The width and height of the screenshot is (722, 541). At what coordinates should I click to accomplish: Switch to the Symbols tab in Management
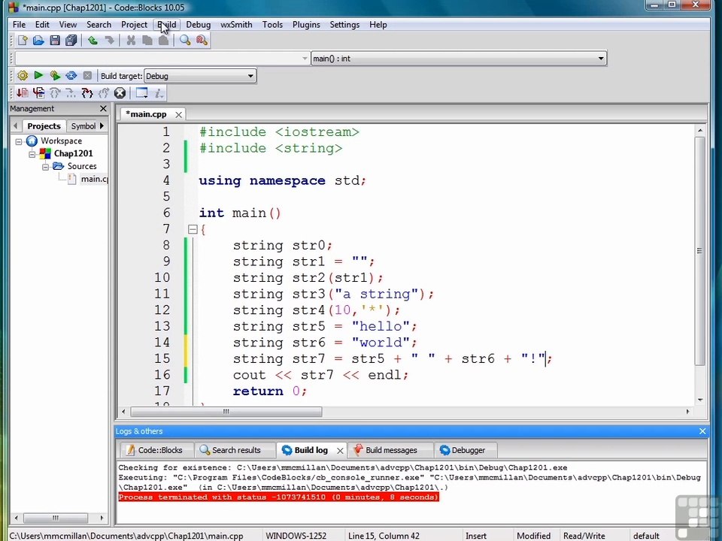pos(83,126)
